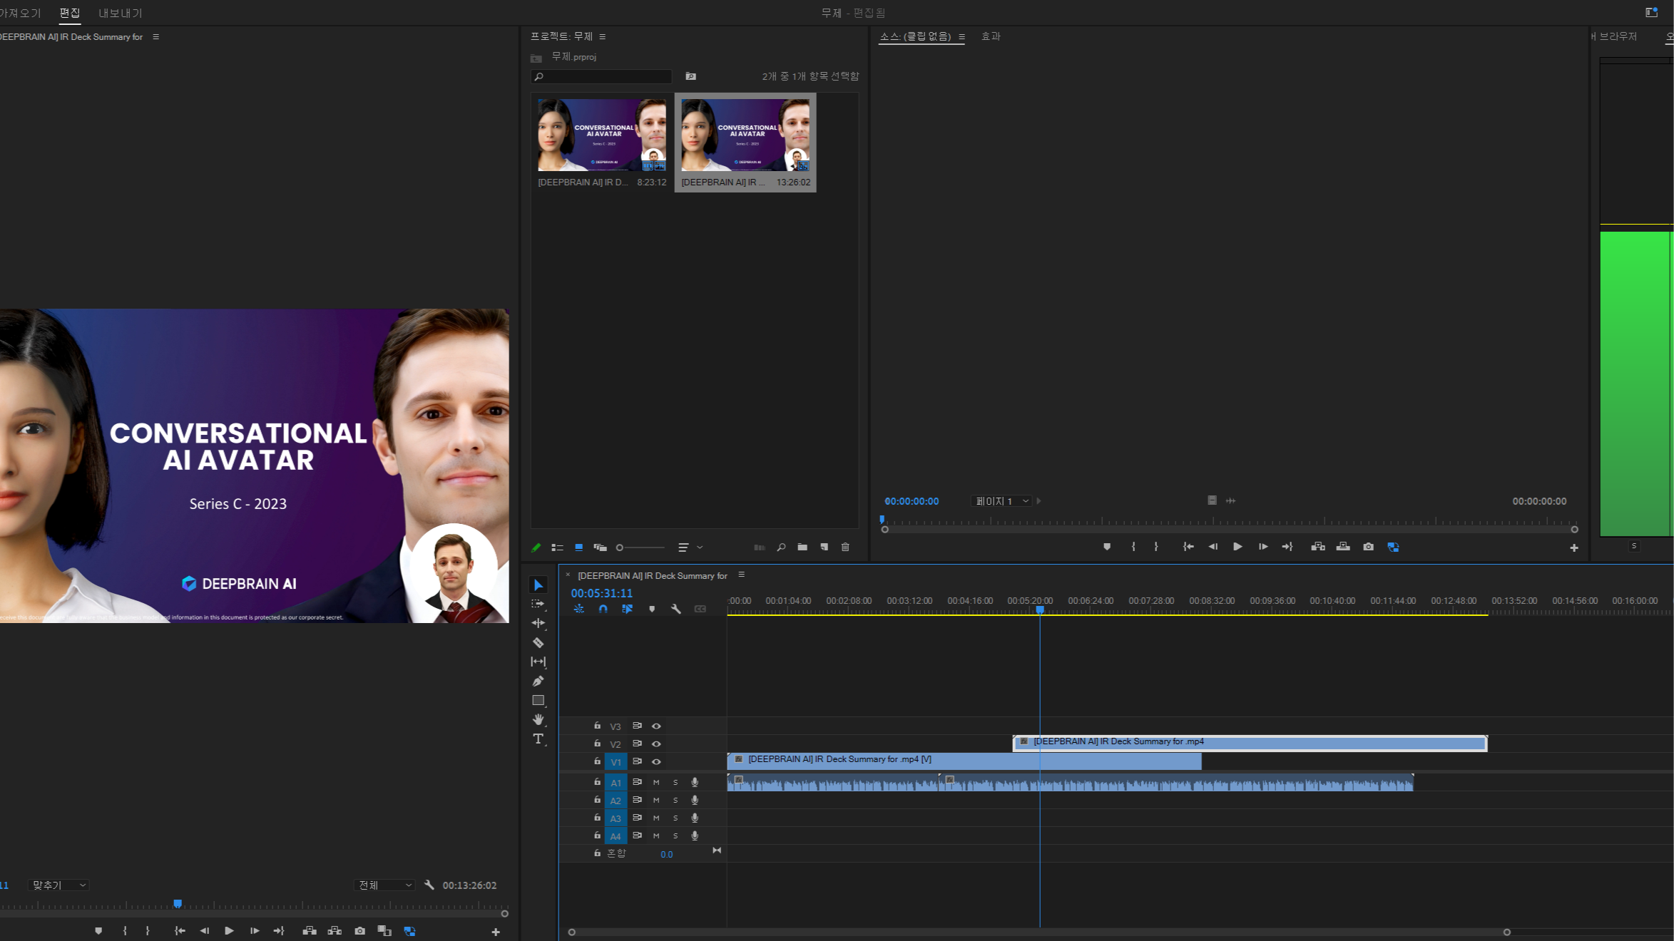The height and width of the screenshot is (941, 1674).
Task: Select the Hand tool
Action: click(539, 719)
